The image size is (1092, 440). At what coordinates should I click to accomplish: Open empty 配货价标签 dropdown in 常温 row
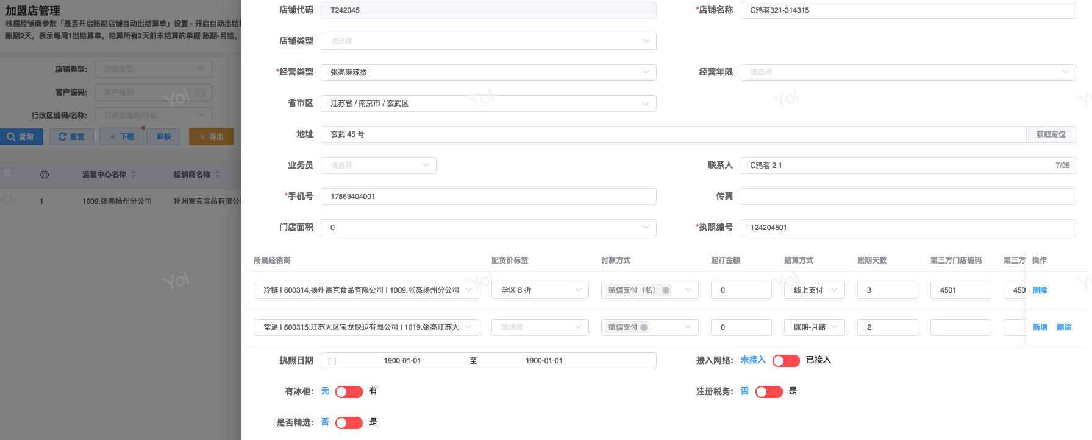[540, 327]
